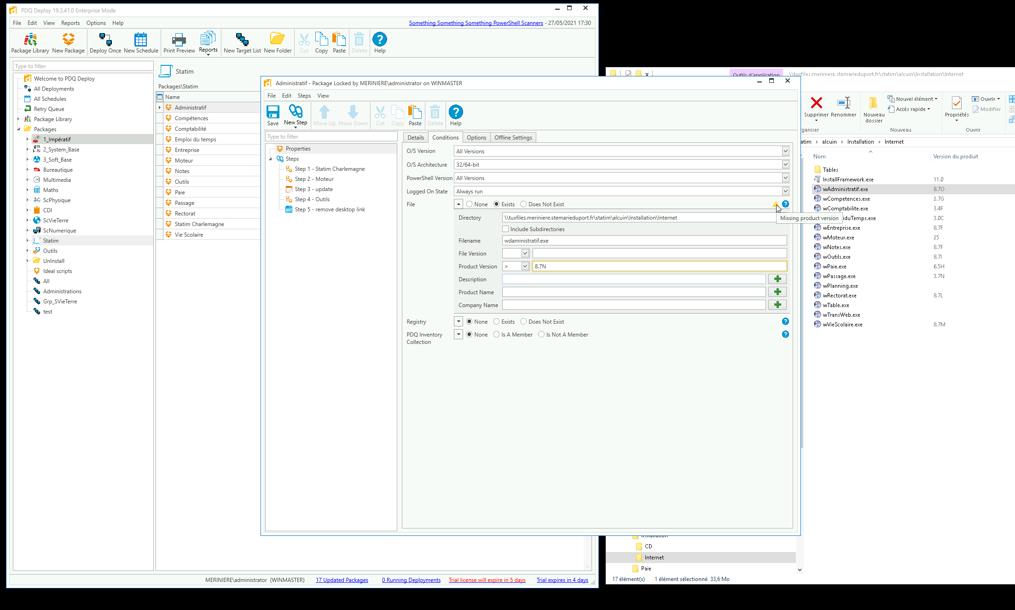Screen dimensions: 1015x610
Task: Select Registry Exists radio button
Action: pos(496,321)
